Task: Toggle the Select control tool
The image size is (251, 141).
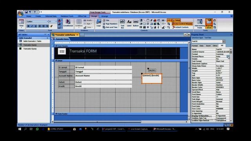Action: 176,20
